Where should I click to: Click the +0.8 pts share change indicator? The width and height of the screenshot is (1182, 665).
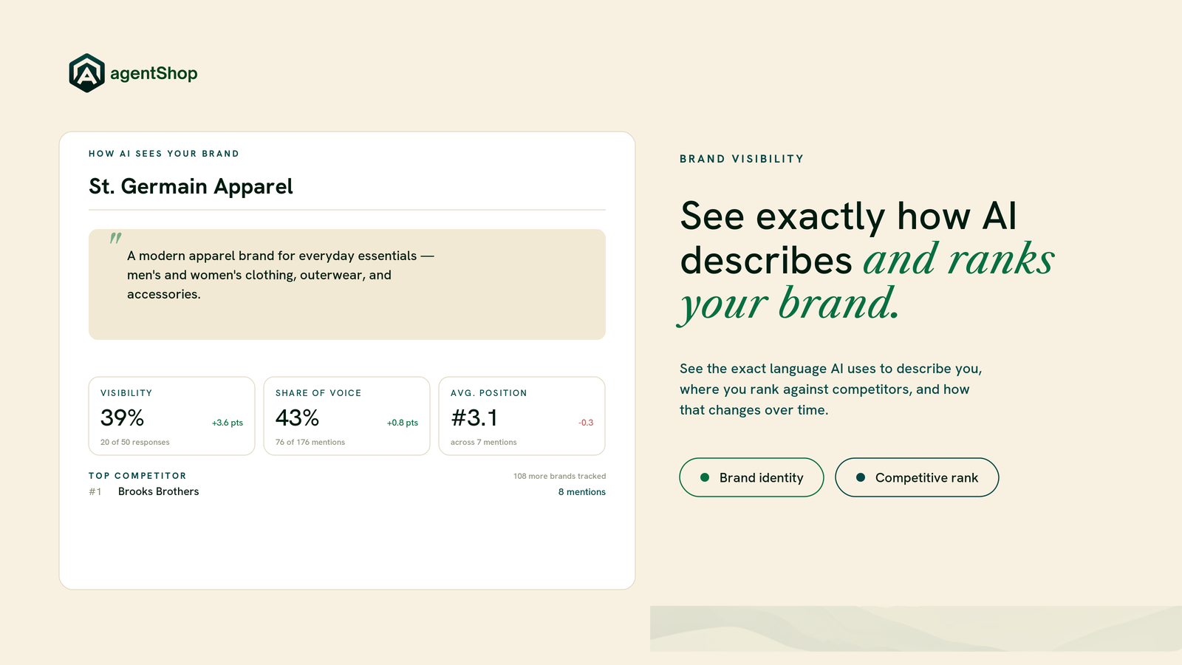(x=403, y=423)
